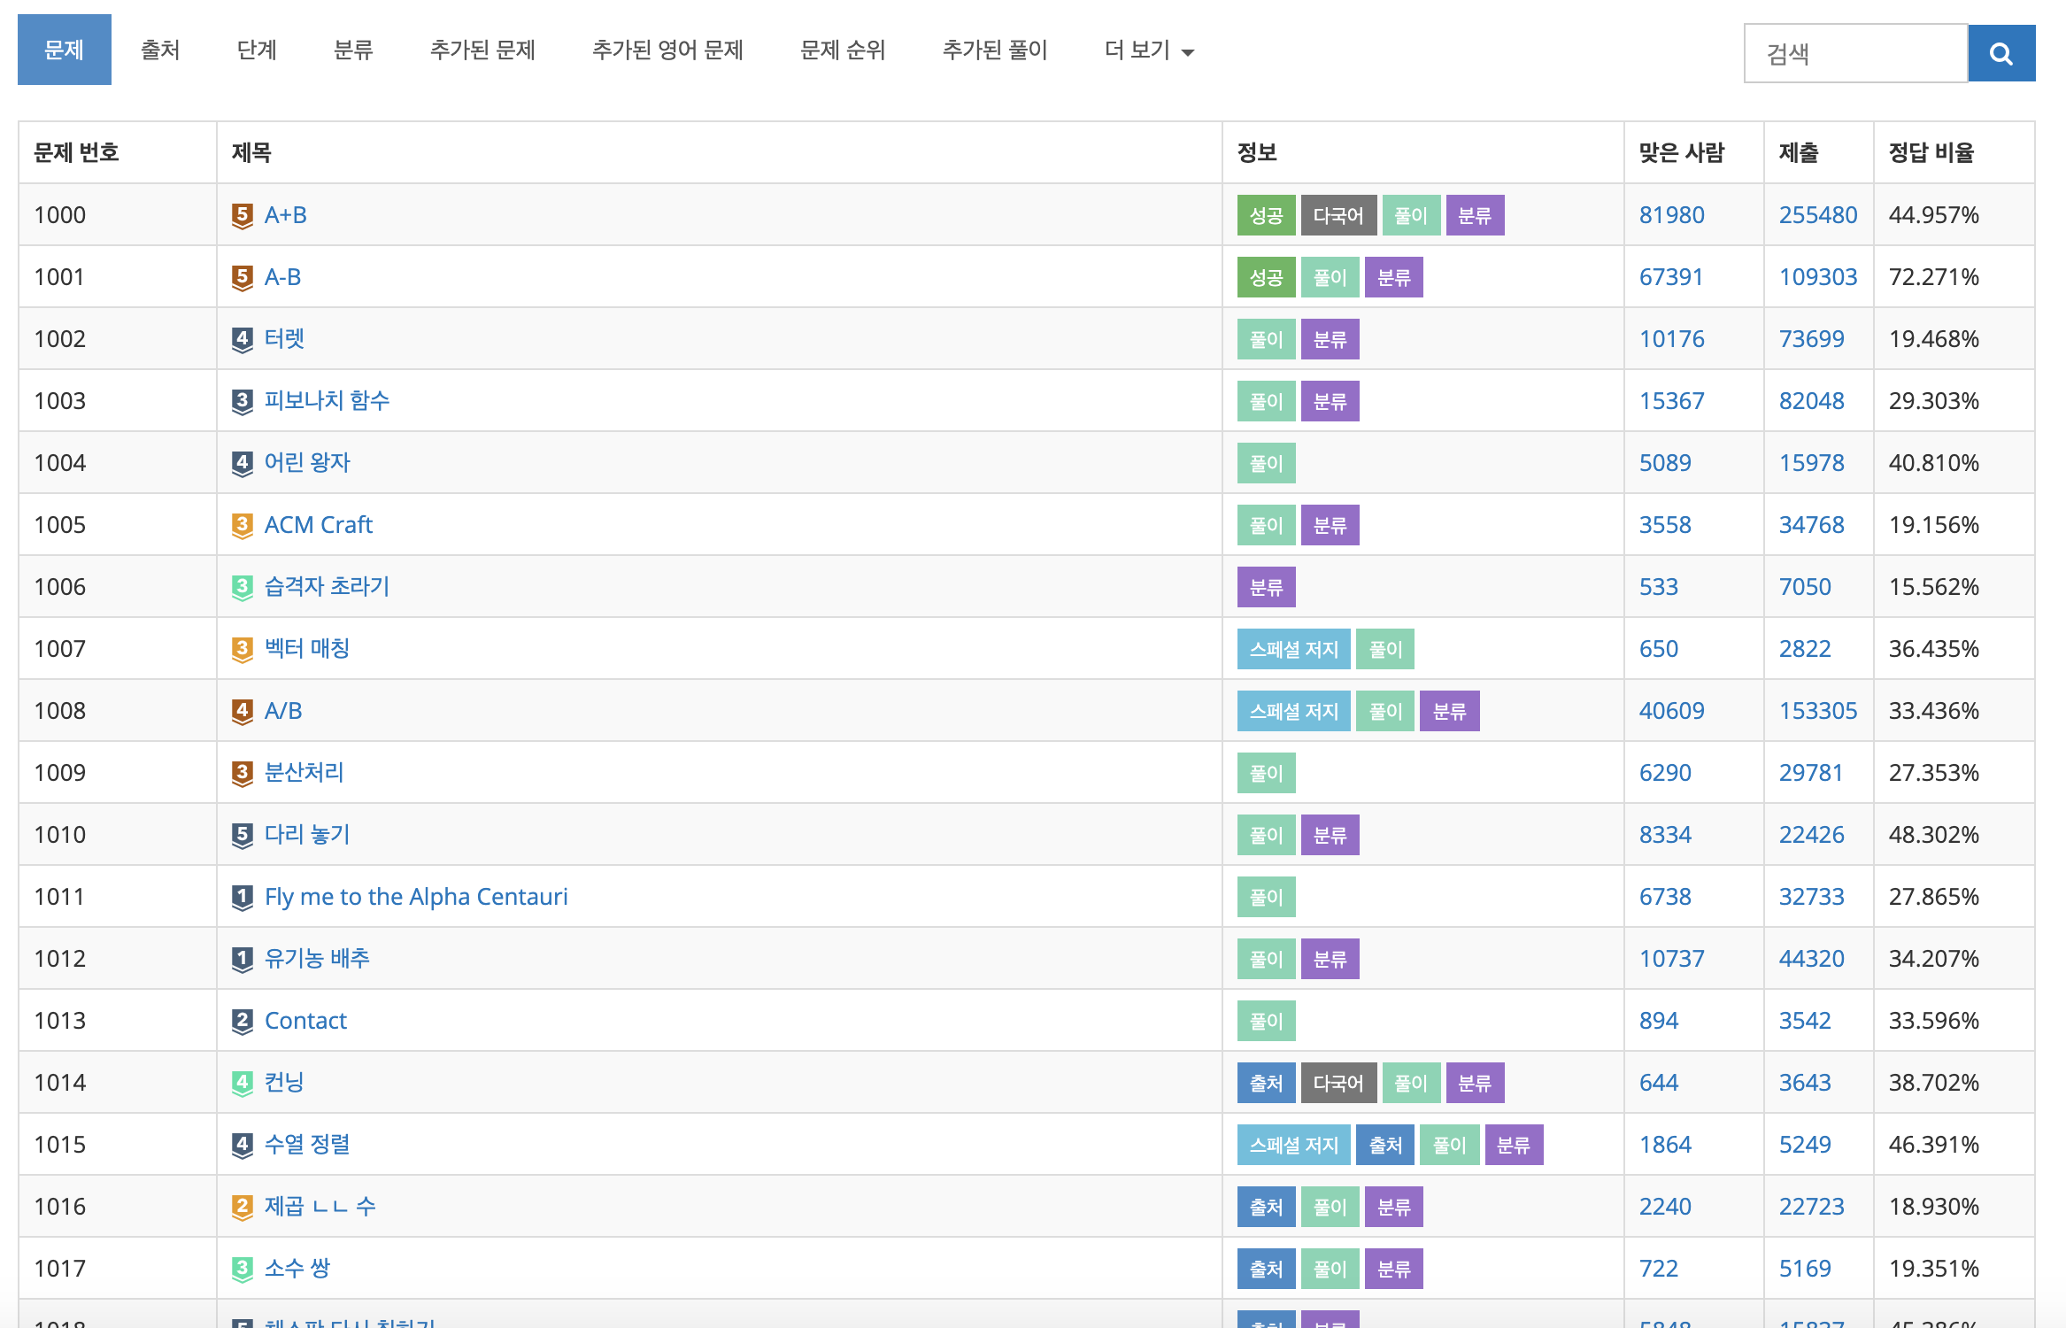This screenshot has height=1328, width=2066.
Task: Focus the 검색 search input field
Action: pos(1854,54)
